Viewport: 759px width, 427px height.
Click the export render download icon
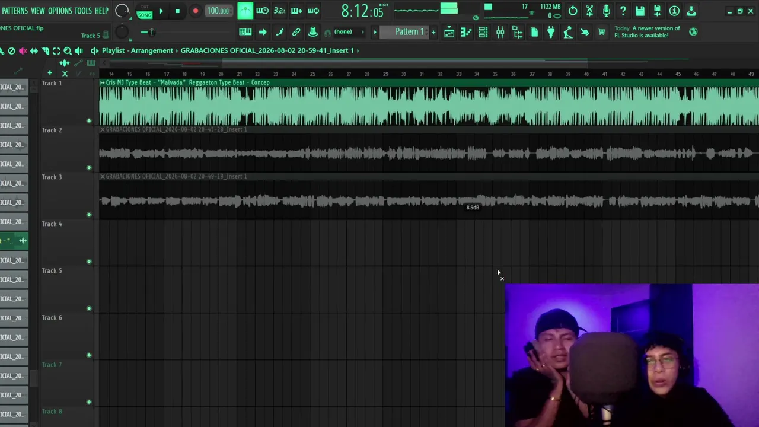[691, 11]
